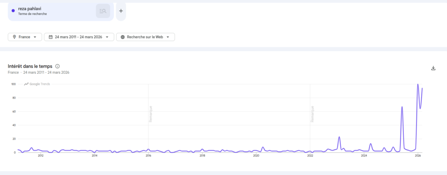Click the 2016 Remarque note marker
The height and width of the screenshot is (175, 447).
[151, 114]
